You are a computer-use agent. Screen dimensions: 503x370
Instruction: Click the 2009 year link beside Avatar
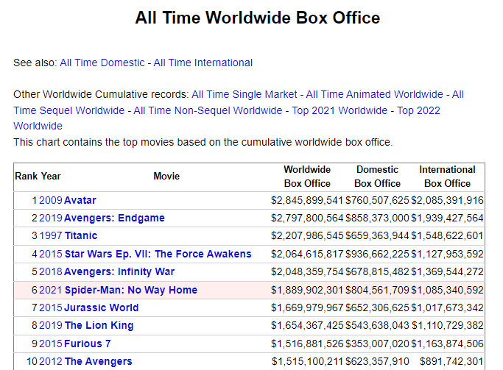(51, 201)
